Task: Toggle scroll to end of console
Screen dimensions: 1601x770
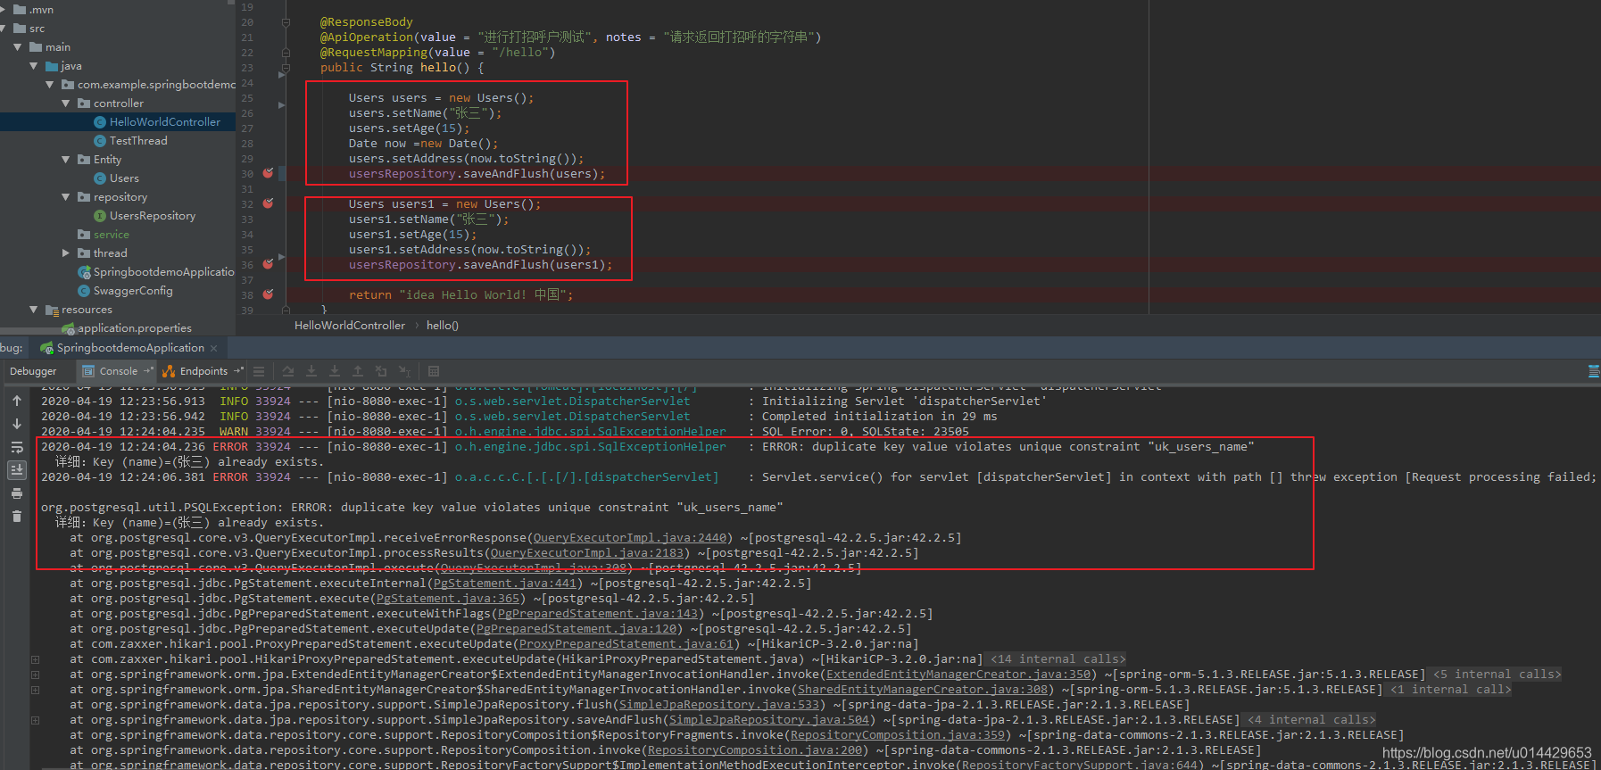Action: pos(17,469)
